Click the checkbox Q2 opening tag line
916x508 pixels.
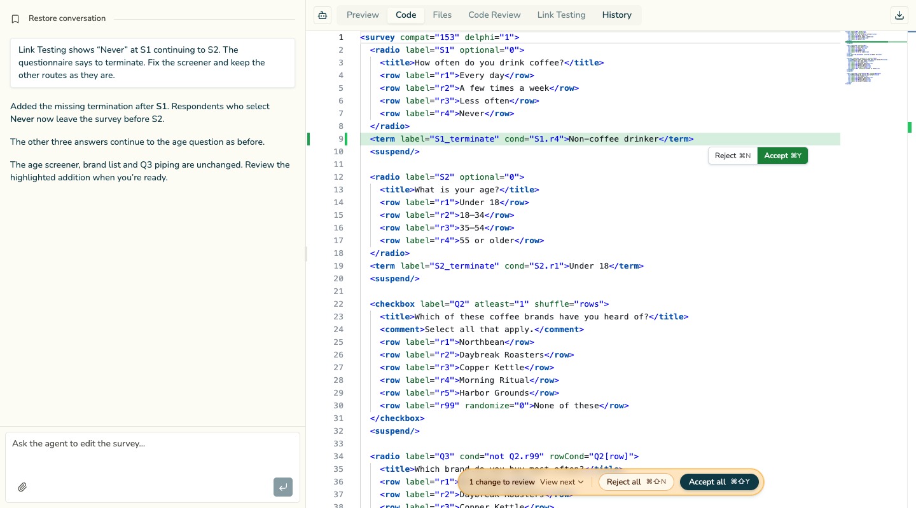[490, 304]
